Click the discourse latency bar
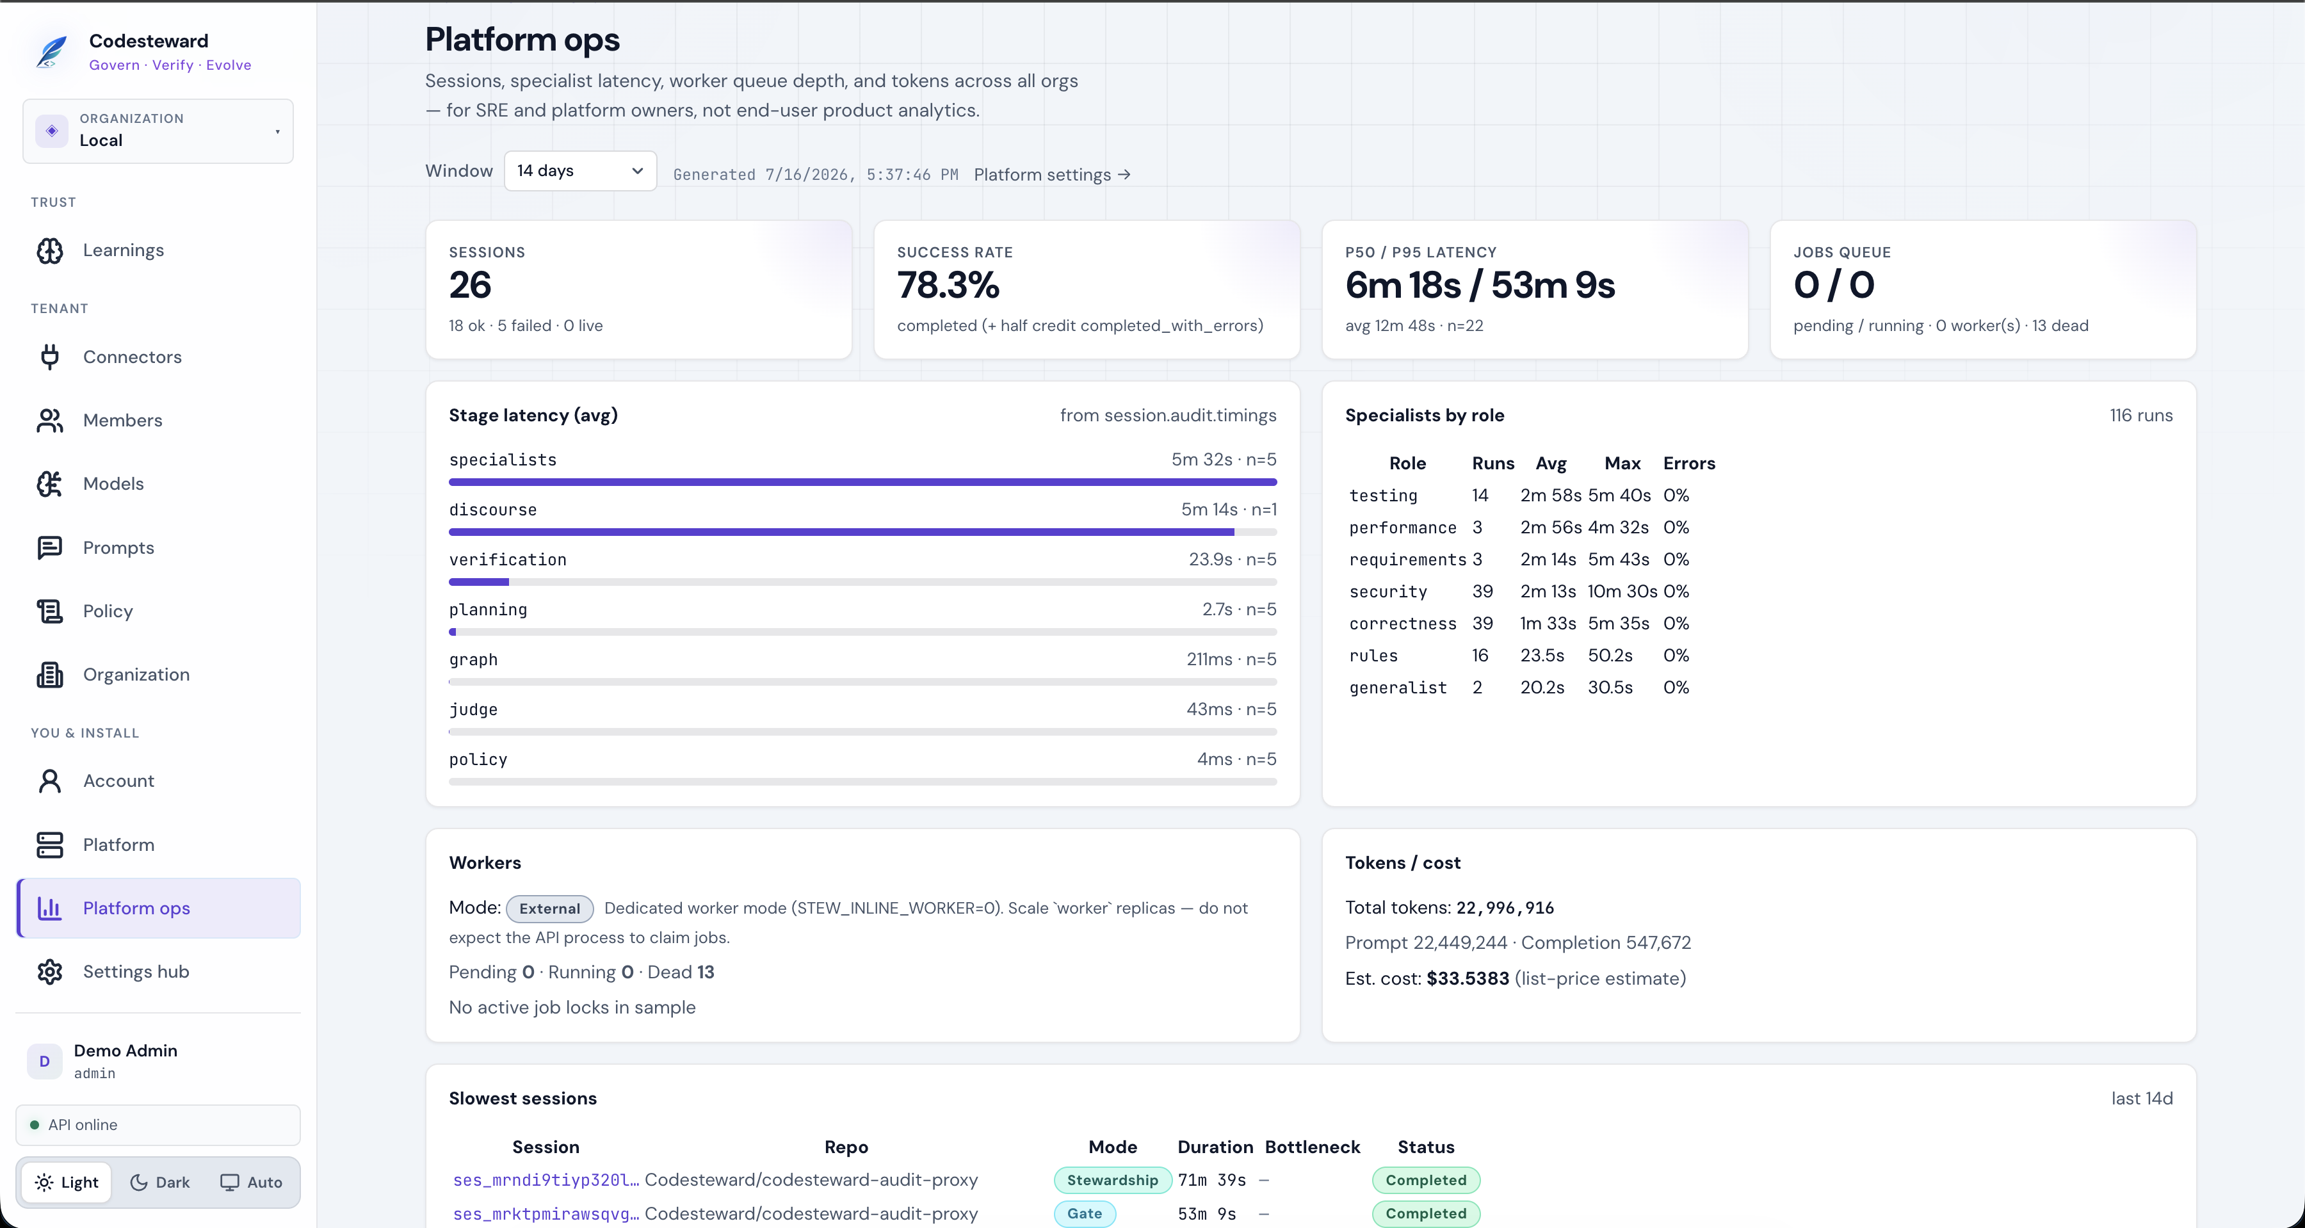 (862, 533)
